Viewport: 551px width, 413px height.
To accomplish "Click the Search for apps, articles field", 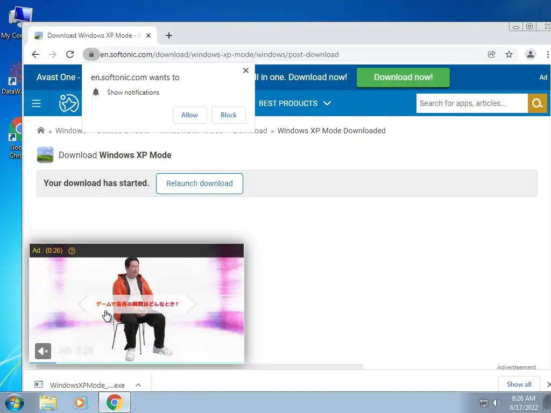I will tap(472, 103).
